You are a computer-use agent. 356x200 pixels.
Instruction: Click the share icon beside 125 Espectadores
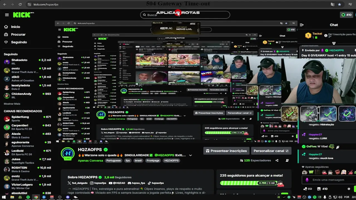277,160
